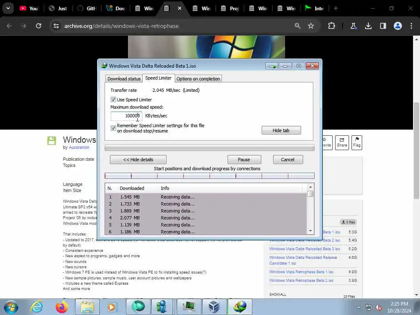
Task: Open the Chrome three-dot menu
Action: (x=411, y=26)
